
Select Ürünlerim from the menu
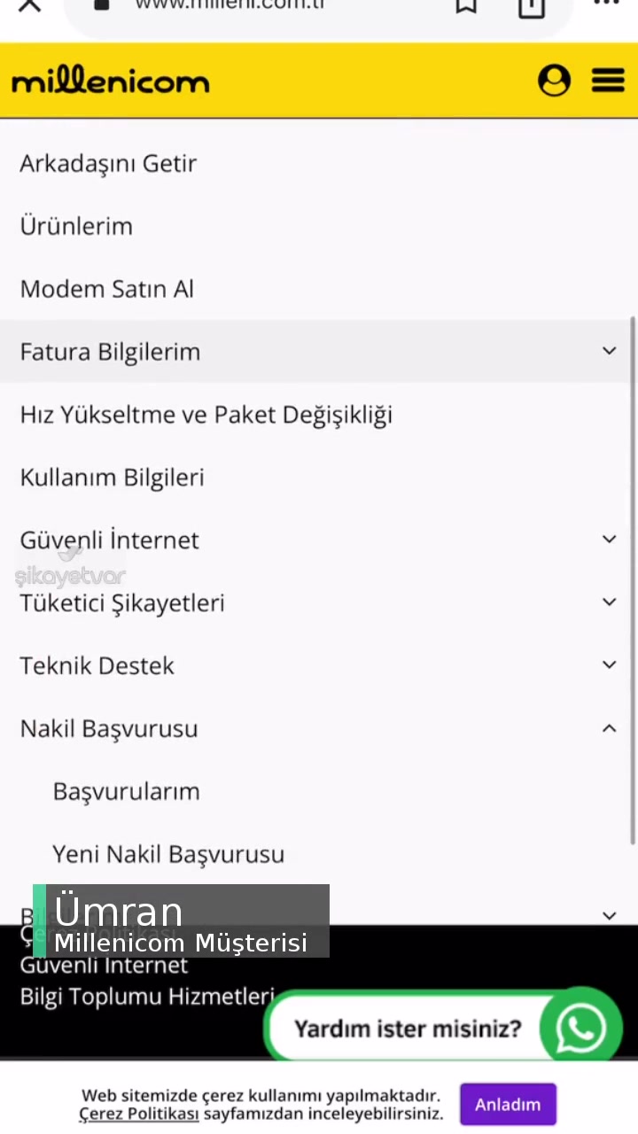[76, 226]
